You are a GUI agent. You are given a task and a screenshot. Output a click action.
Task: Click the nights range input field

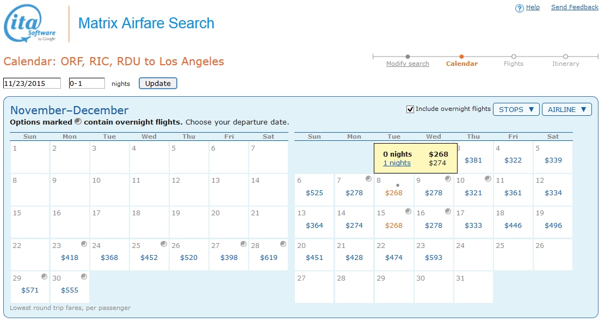pyautogui.click(x=87, y=83)
